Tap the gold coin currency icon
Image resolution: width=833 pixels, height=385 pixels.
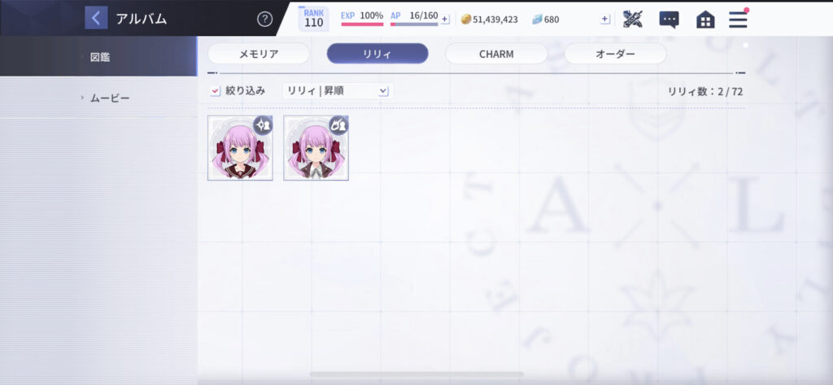466,20
